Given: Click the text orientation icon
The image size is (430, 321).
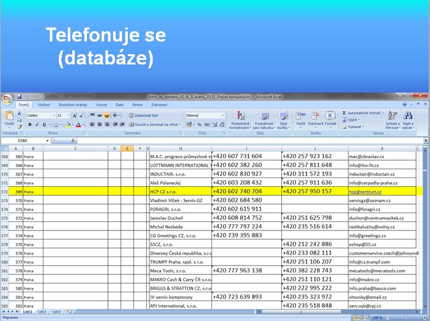Looking at the screenshot, I should (116, 116).
